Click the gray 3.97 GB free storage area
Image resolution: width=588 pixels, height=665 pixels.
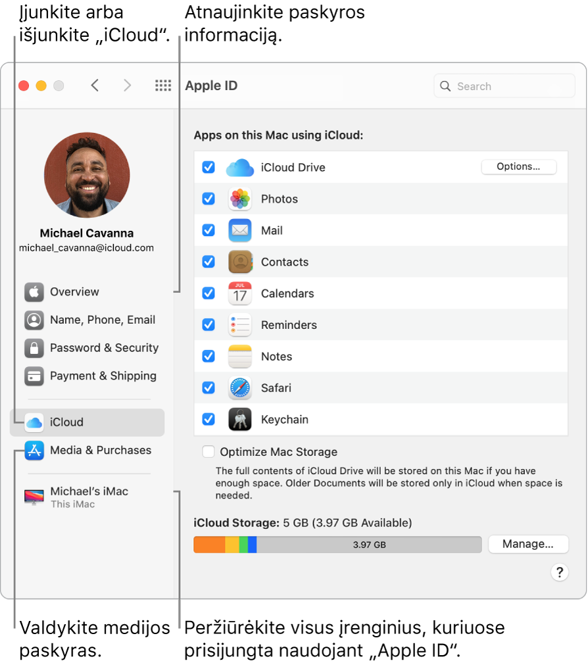(x=369, y=545)
